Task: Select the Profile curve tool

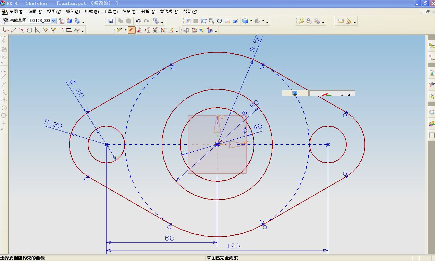Action: (x=6, y=30)
